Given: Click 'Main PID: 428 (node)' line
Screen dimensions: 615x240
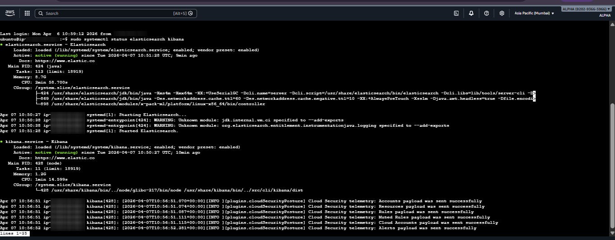Looking at the screenshot, I should tap(35, 163).
